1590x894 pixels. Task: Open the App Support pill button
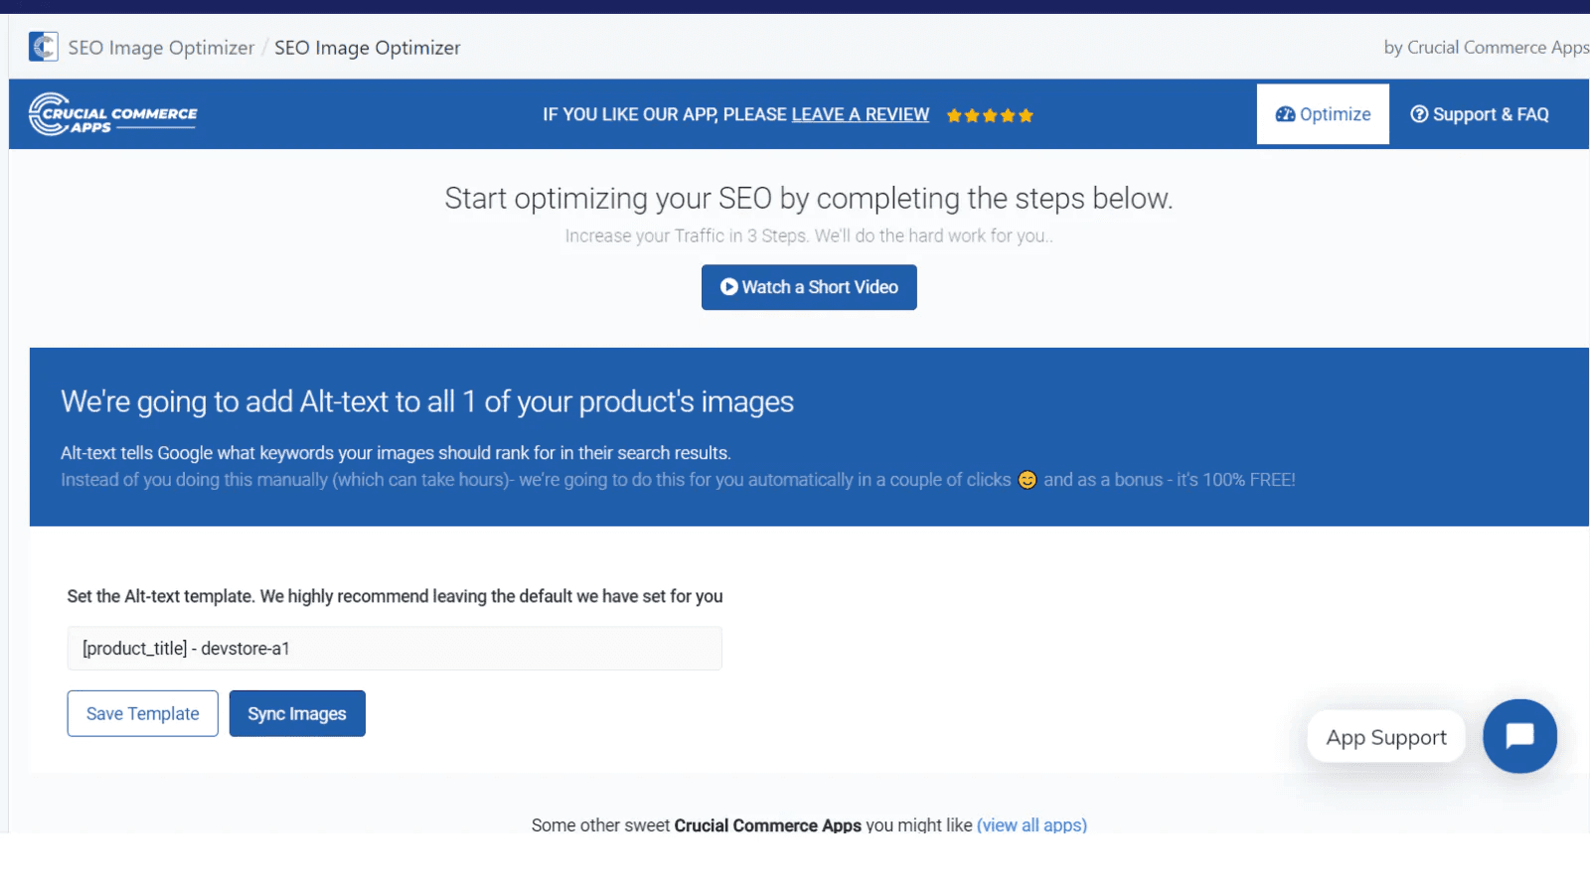(x=1385, y=736)
